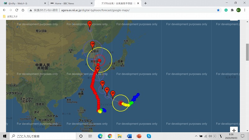The image size is (249, 140).
Task: Bookmark this page with the star icon
Action: coord(218,10)
